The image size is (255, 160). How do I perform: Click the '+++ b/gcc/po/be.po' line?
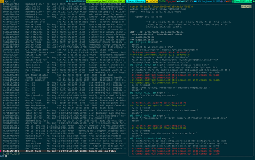[x=142, y=40]
